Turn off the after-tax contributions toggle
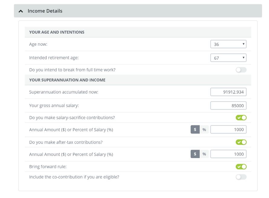The width and height of the screenshot is (269, 198). 241,142
